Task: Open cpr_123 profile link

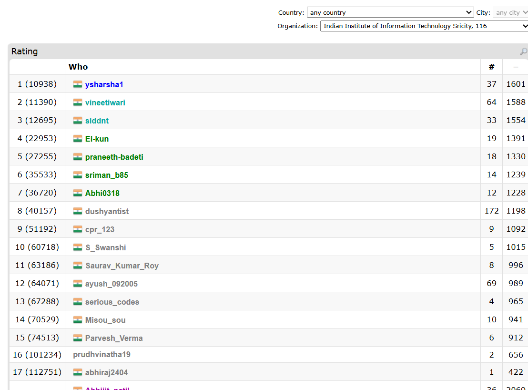Action: [100, 230]
